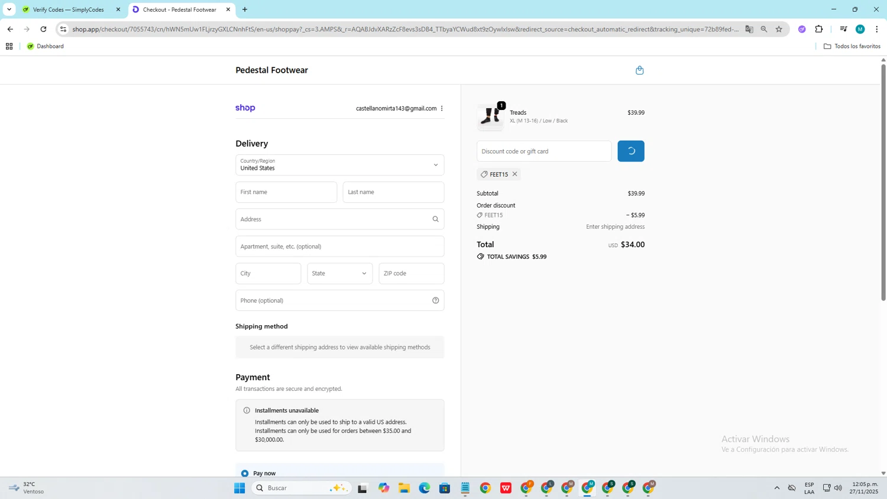Click the zoom magnifier icon in address bar
This screenshot has height=499, width=887.
point(764,29)
